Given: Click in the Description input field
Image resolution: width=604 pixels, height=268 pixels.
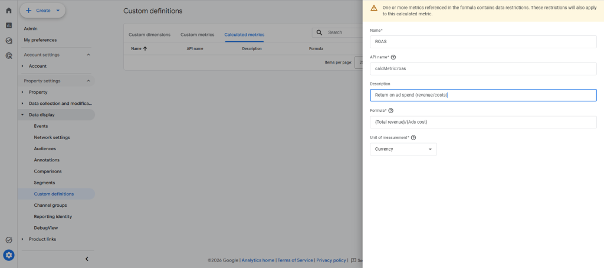Looking at the screenshot, I should coord(483,95).
